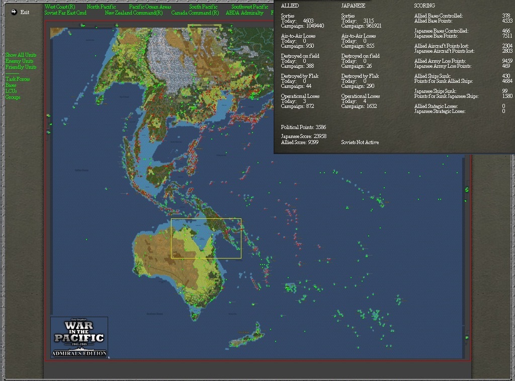Image resolution: width=515 pixels, height=381 pixels.
Task: Click the Exit arrow icon
Action: pyautogui.click(x=14, y=12)
